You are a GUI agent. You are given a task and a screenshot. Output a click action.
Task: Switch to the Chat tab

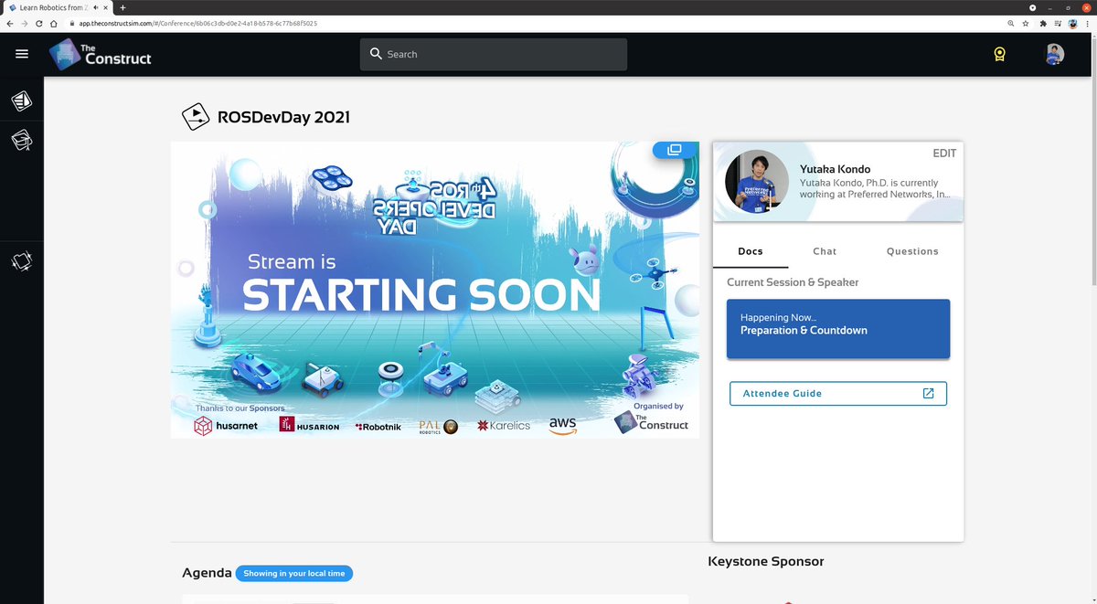pyautogui.click(x=824, y=250)
